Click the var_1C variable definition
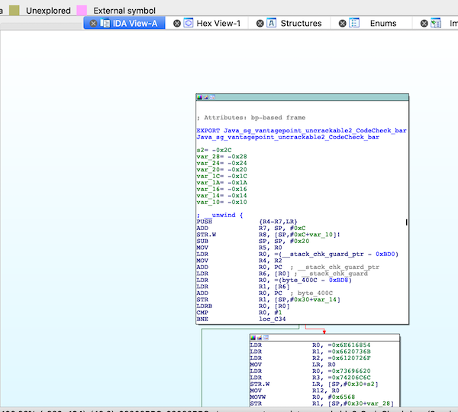The width and height of the screenshot is (458, 412). coord(221,176)
